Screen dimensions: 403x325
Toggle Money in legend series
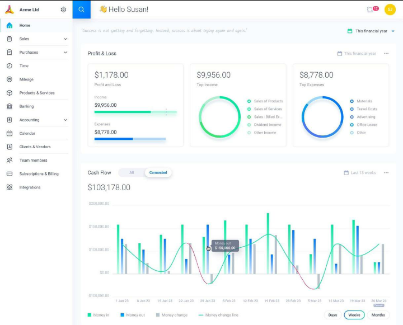[x=99, y=315]
